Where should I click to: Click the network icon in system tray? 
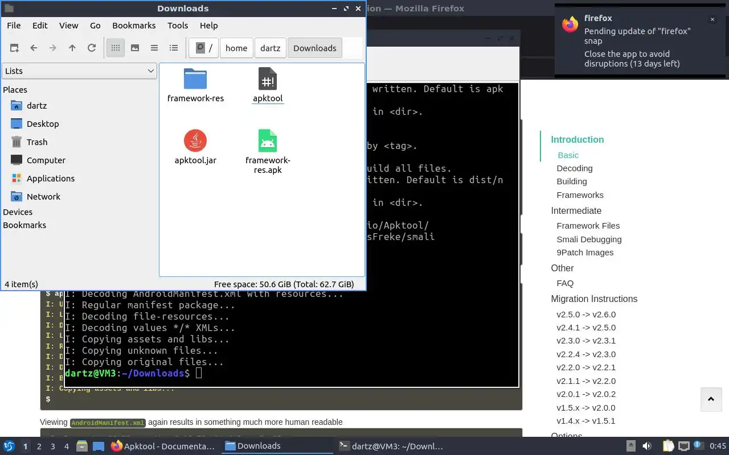coord(683,446)
